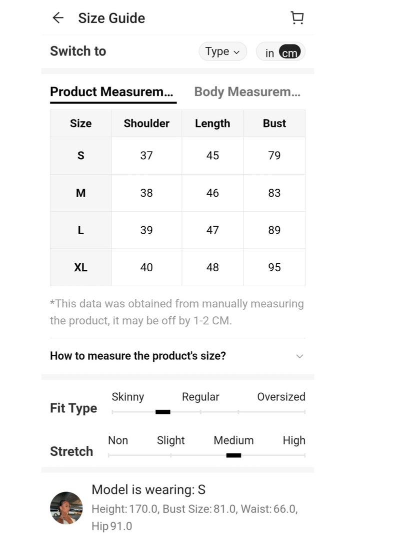The height and width of the screenshot is (546, 400).
Task: Click the Length column header
Action: click(212, 124)
